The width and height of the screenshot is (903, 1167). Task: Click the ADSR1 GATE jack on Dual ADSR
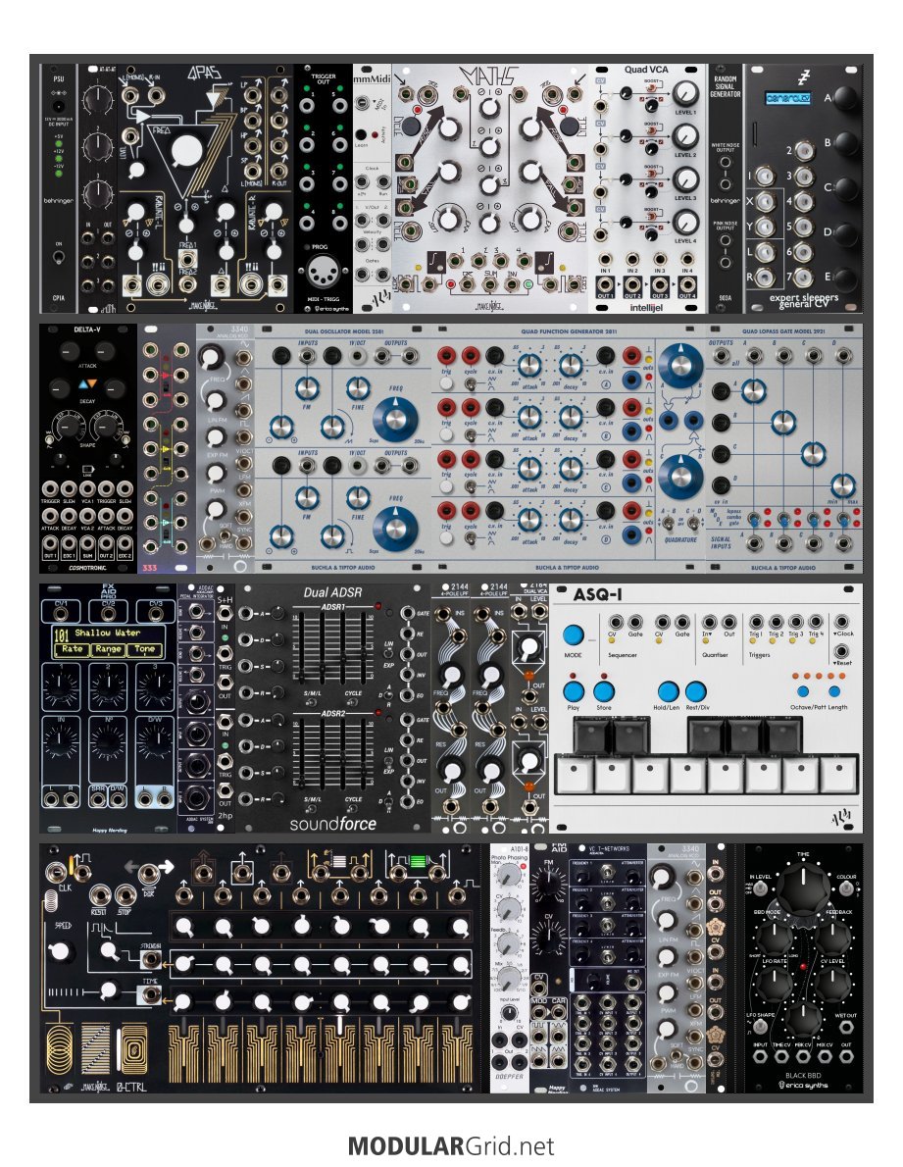[x=407, y=613]
